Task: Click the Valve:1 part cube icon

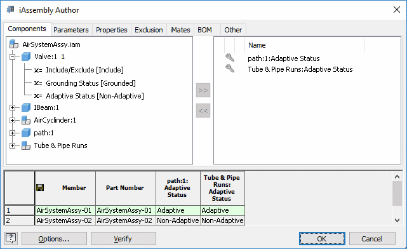Action: (26, 57)
